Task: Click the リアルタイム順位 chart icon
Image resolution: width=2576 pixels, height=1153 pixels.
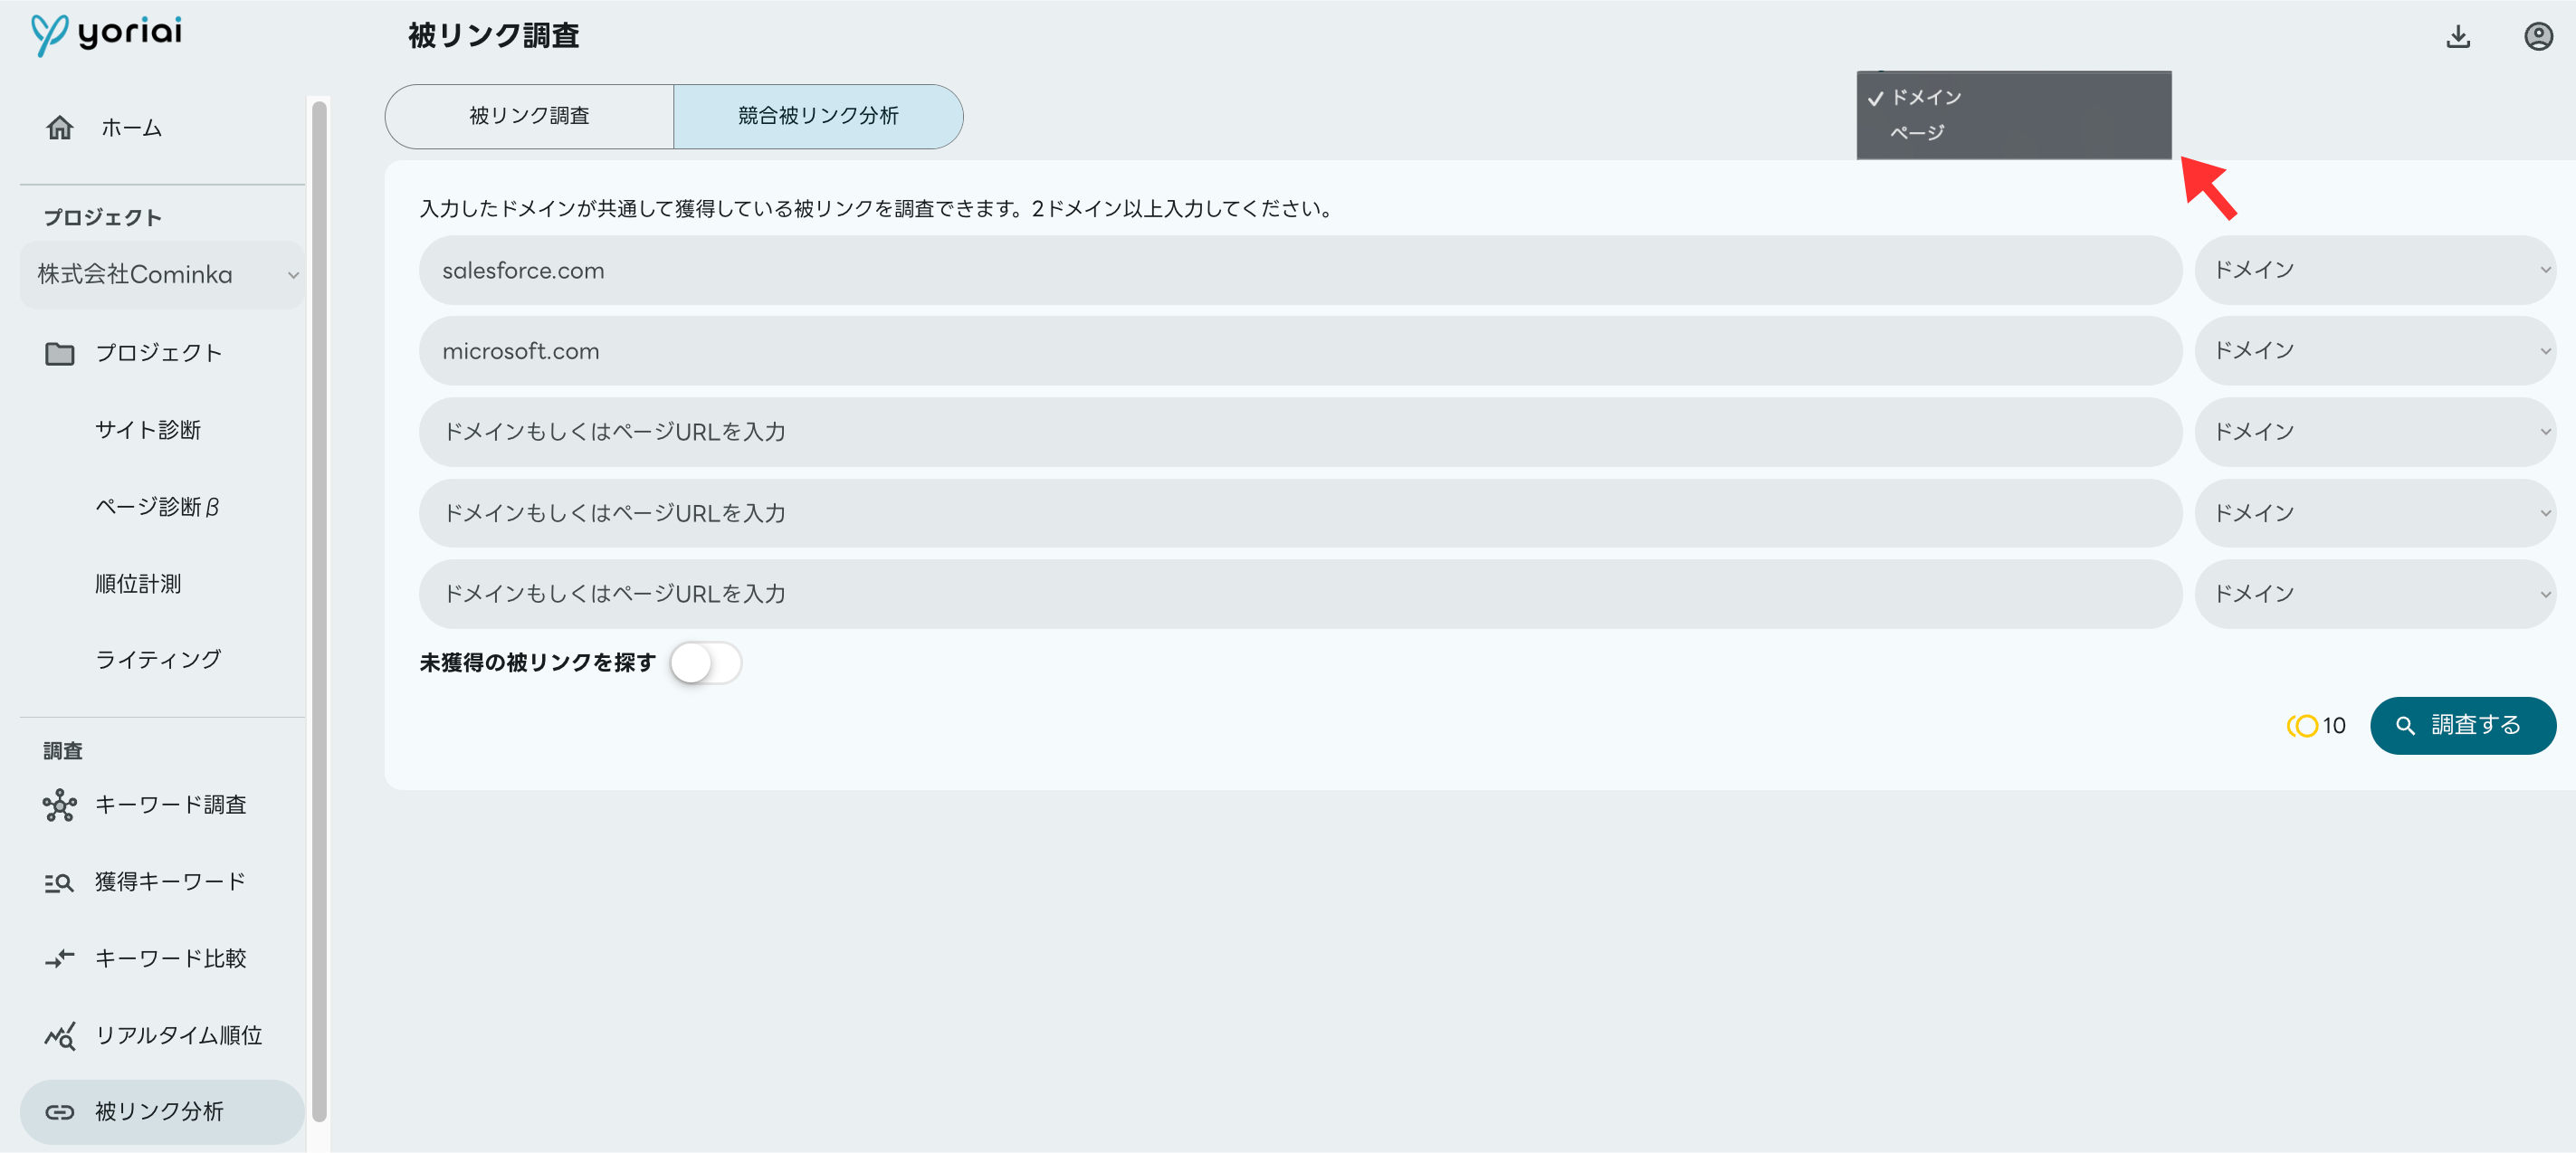Action: (x=60, y=1036)
